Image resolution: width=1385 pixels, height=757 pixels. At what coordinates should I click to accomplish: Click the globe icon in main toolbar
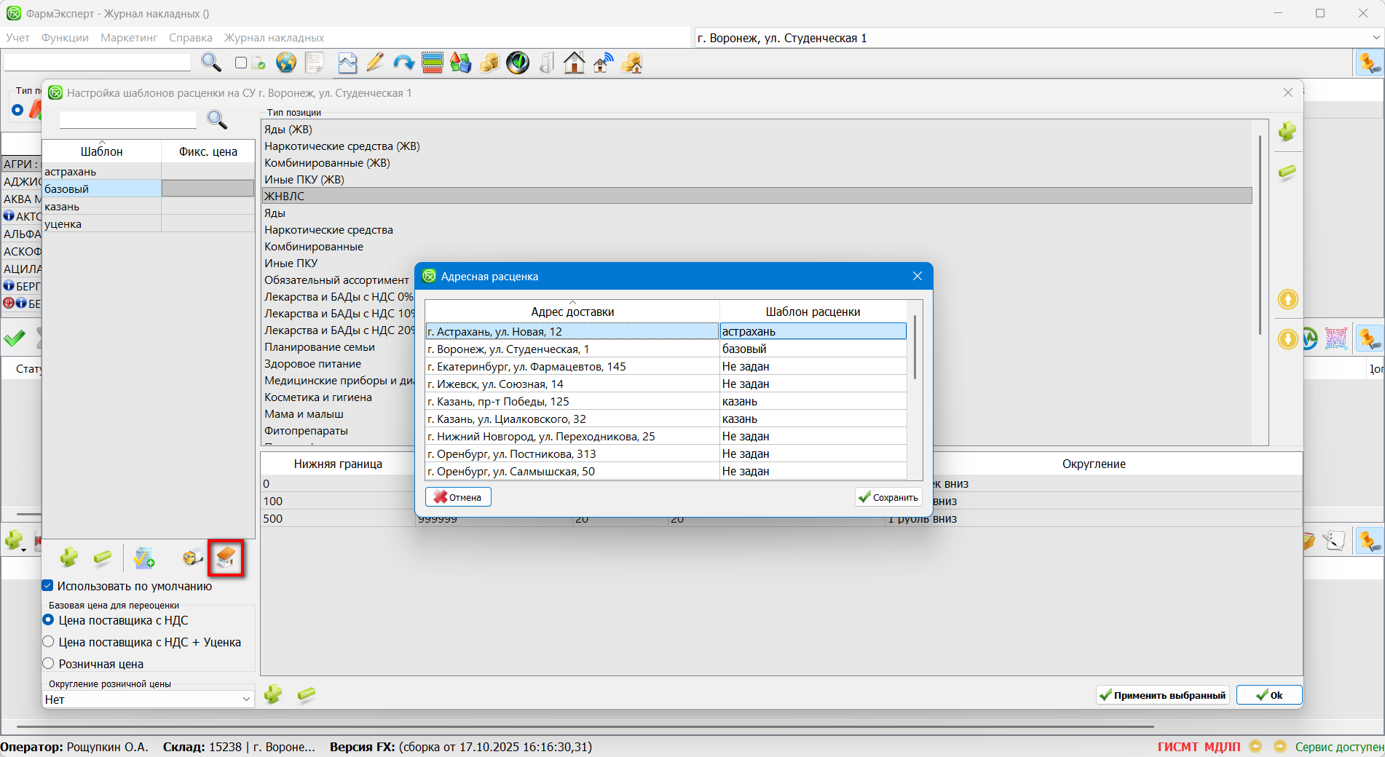point(286,63)
